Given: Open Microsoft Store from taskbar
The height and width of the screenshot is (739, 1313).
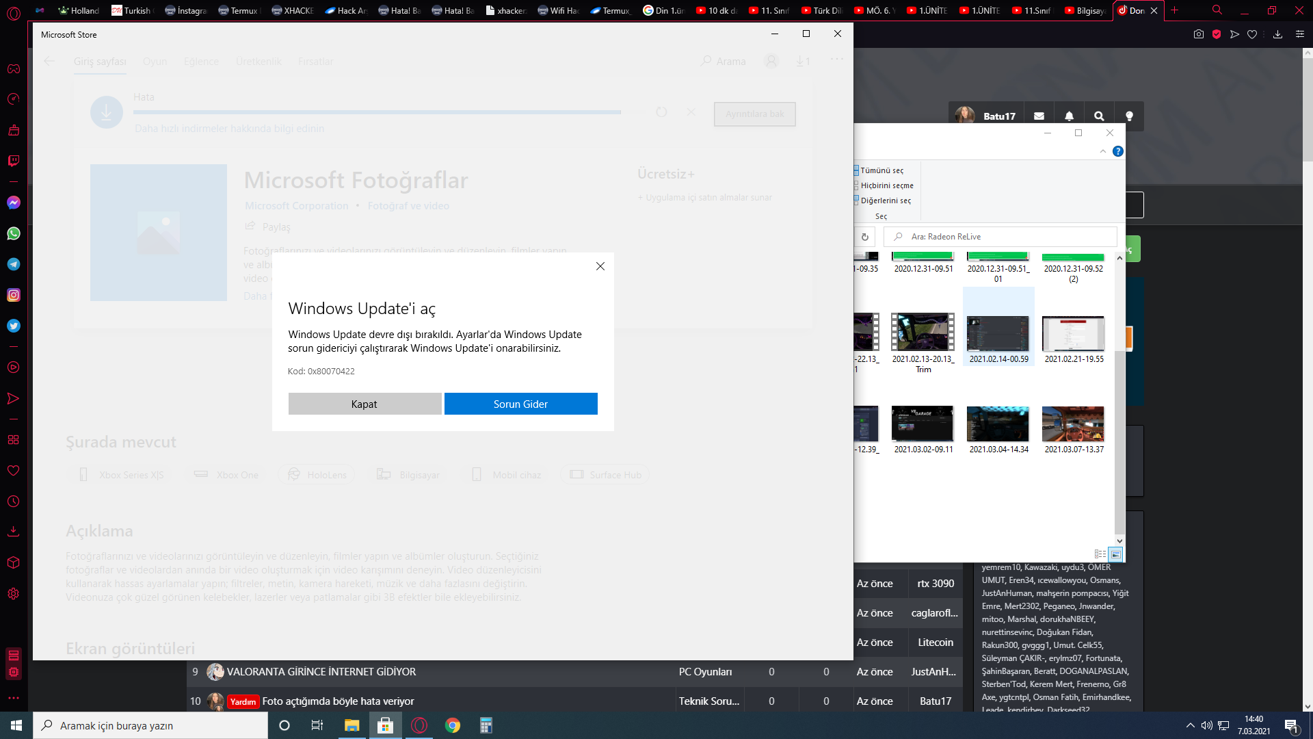Looking at the screenshot, I should tap(385, 725).
